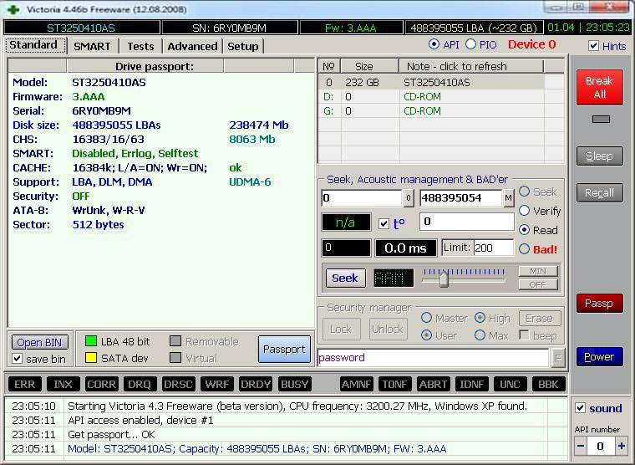Toggle the save bin checkbox
This screenshot has height=465, width=635.
click(17, 359)
